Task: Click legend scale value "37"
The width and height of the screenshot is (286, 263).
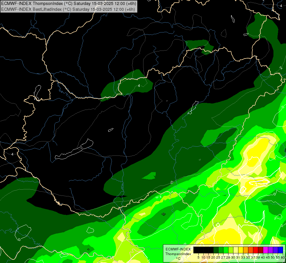Action: point(253,257)
